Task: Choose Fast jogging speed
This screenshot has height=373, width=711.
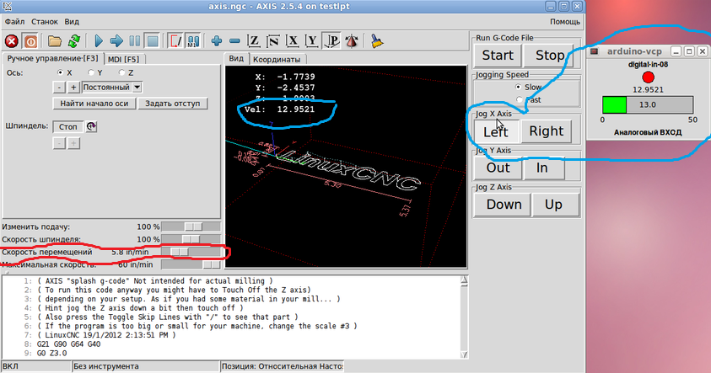Action: click(x=520, y=99)
